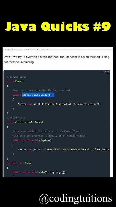
Task: Click the //child class comment
Action: pyautogui.click(x=16, y=118)
